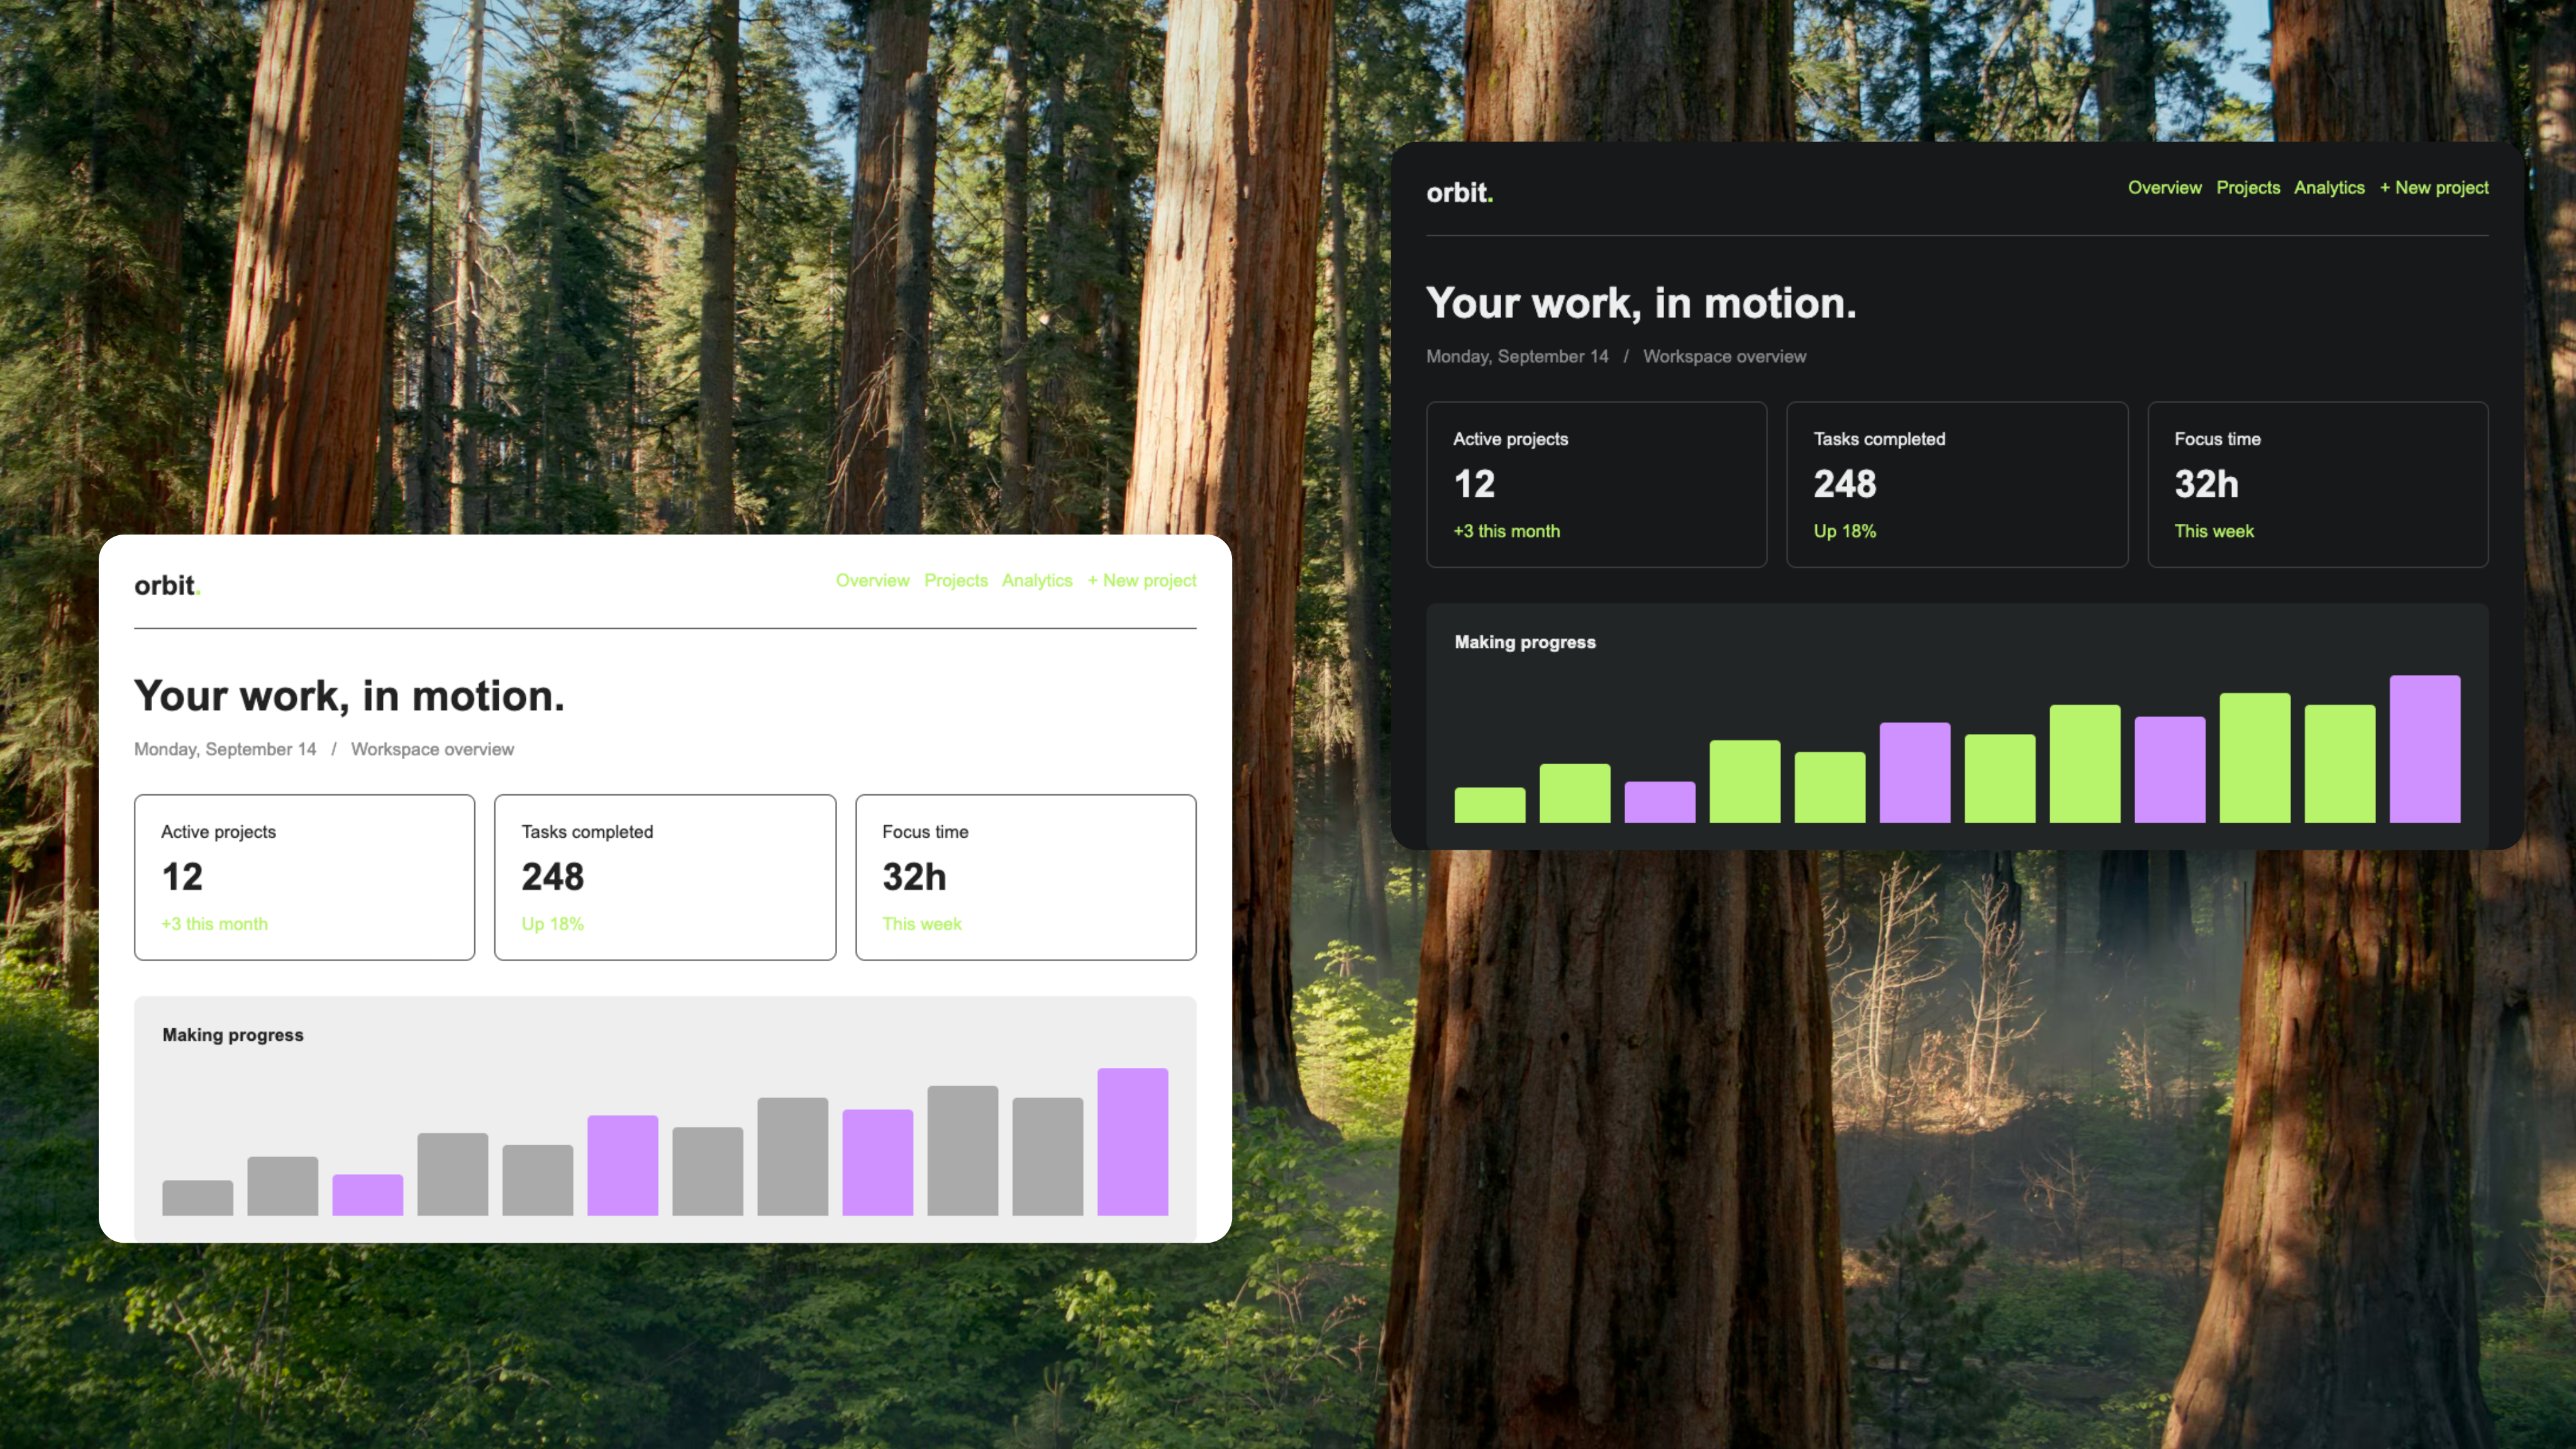2576x1449 pixels.
Task: Click '+3 this month' in the light window
Action: (214, 924)
